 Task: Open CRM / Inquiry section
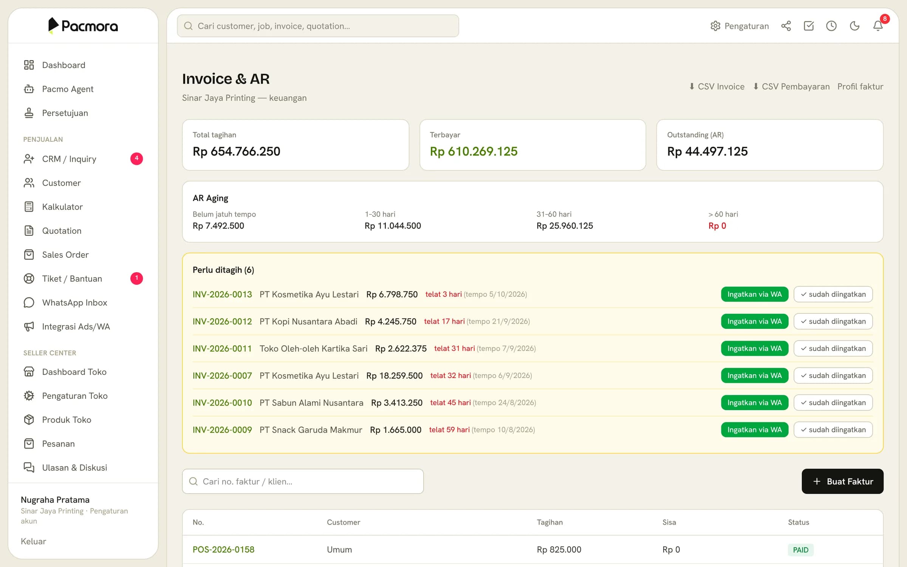[83, 159]
